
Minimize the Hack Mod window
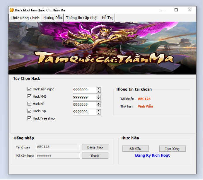(x=163, y=10)
